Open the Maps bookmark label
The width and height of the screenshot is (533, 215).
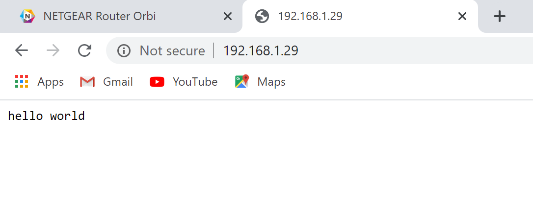(271, 82)
